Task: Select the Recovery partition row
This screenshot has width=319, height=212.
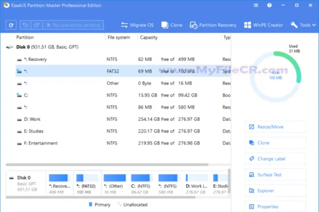Action: (123, 59)
